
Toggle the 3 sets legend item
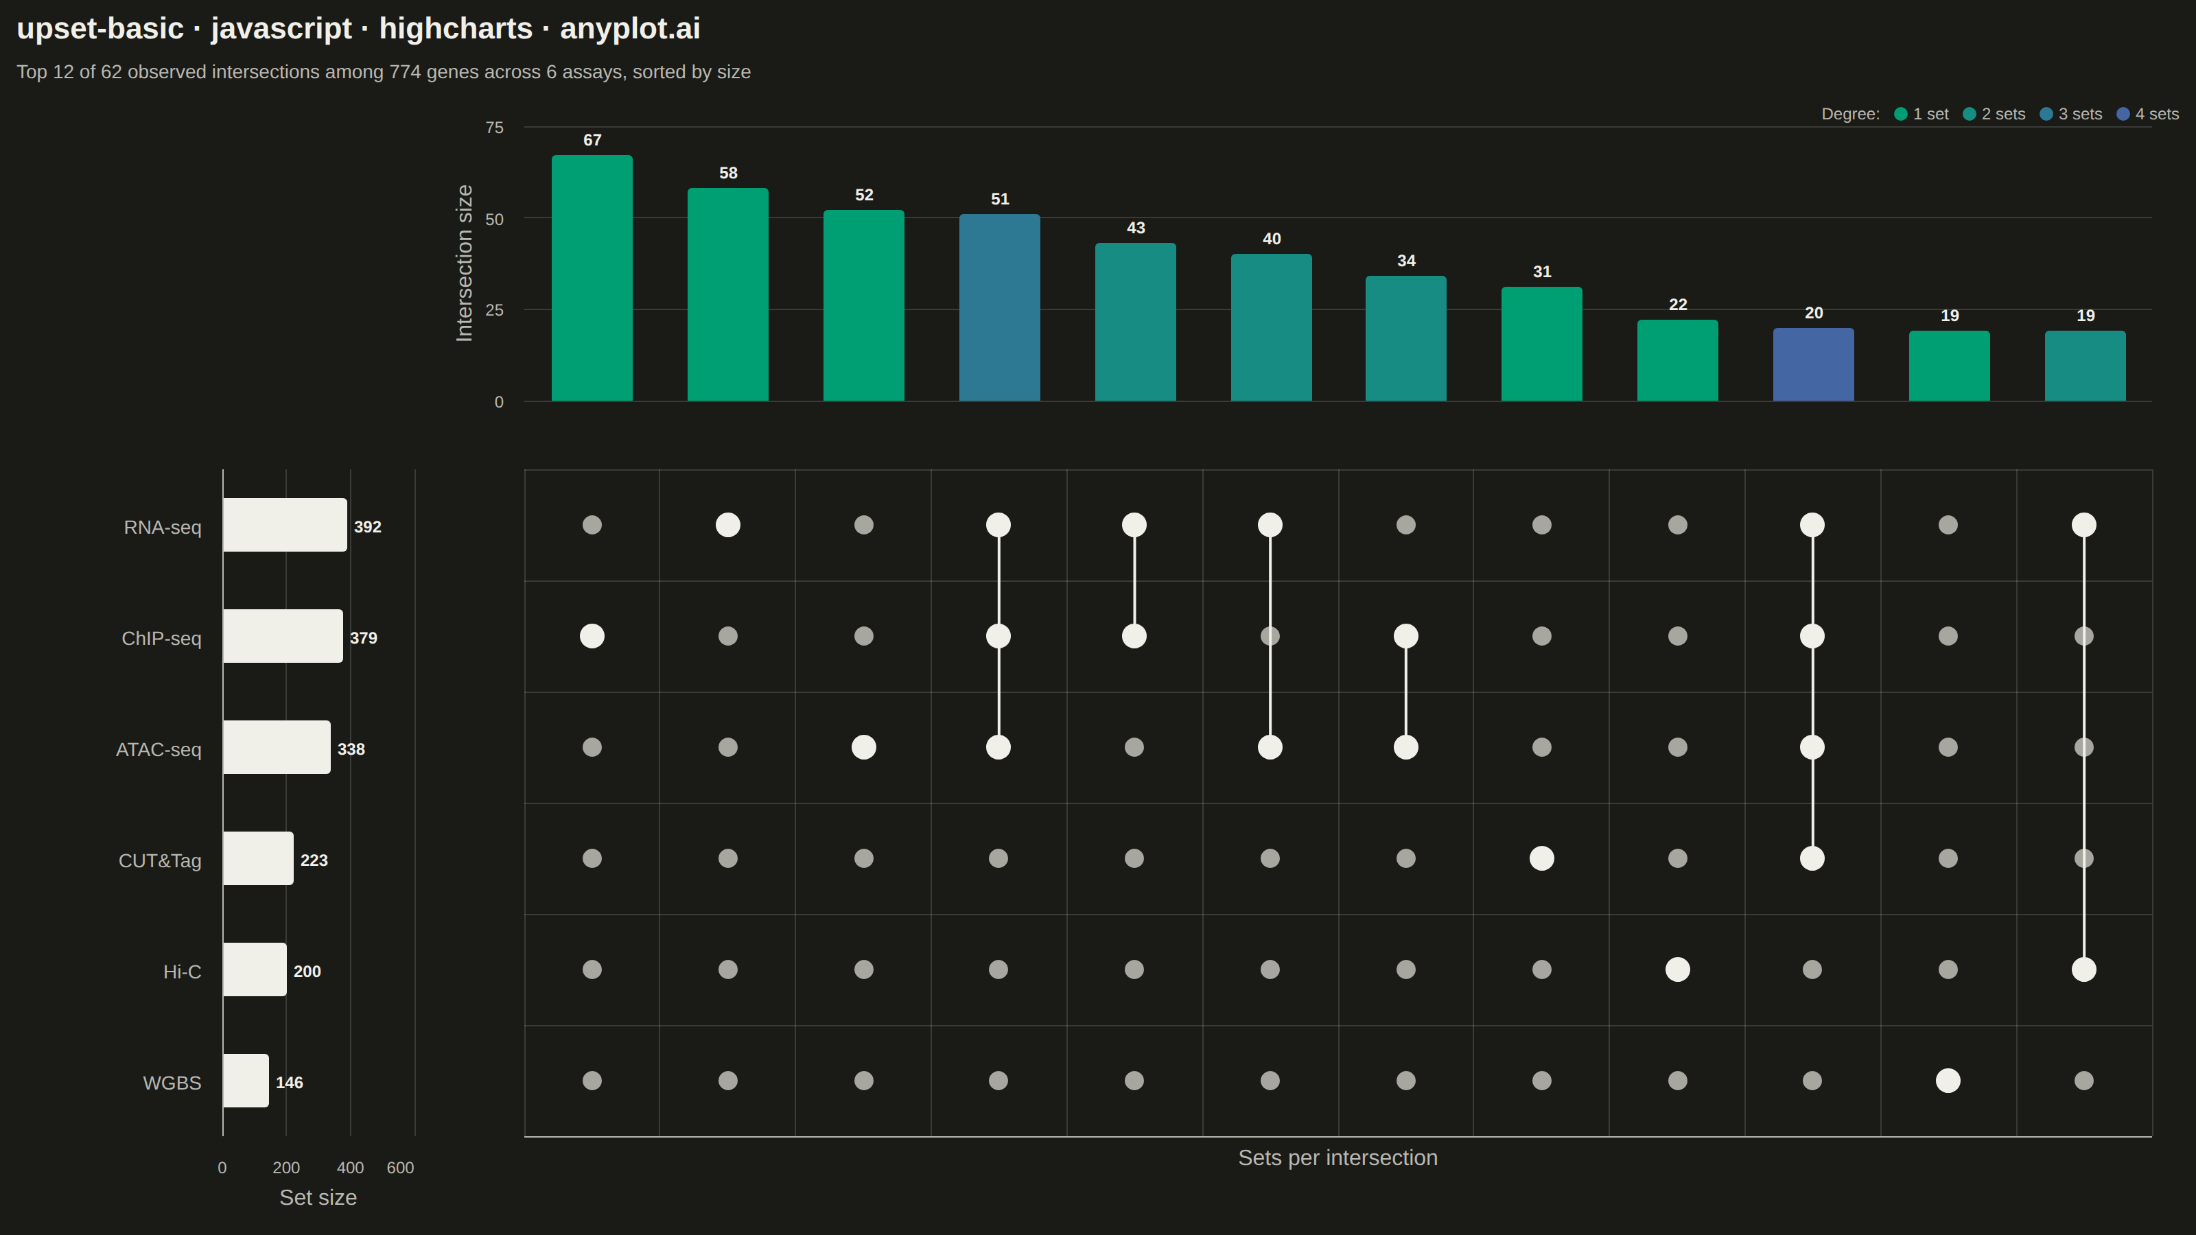tap(2070, 114)
